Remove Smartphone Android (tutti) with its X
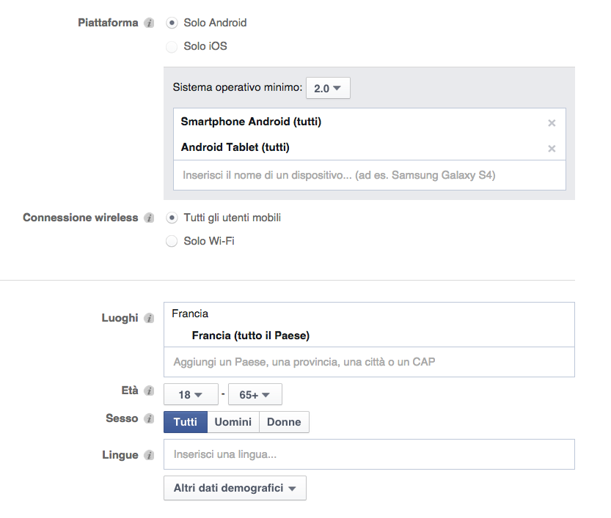611x518 pixels. pos(552,123)
